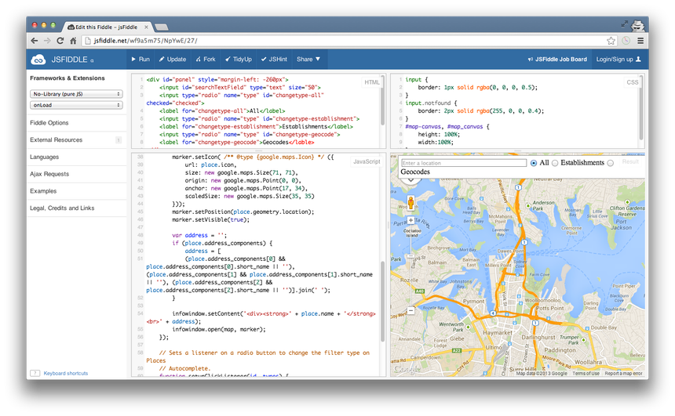Select the Geocodes radio button
675x416 pixels.
click(x=609, y=163)
